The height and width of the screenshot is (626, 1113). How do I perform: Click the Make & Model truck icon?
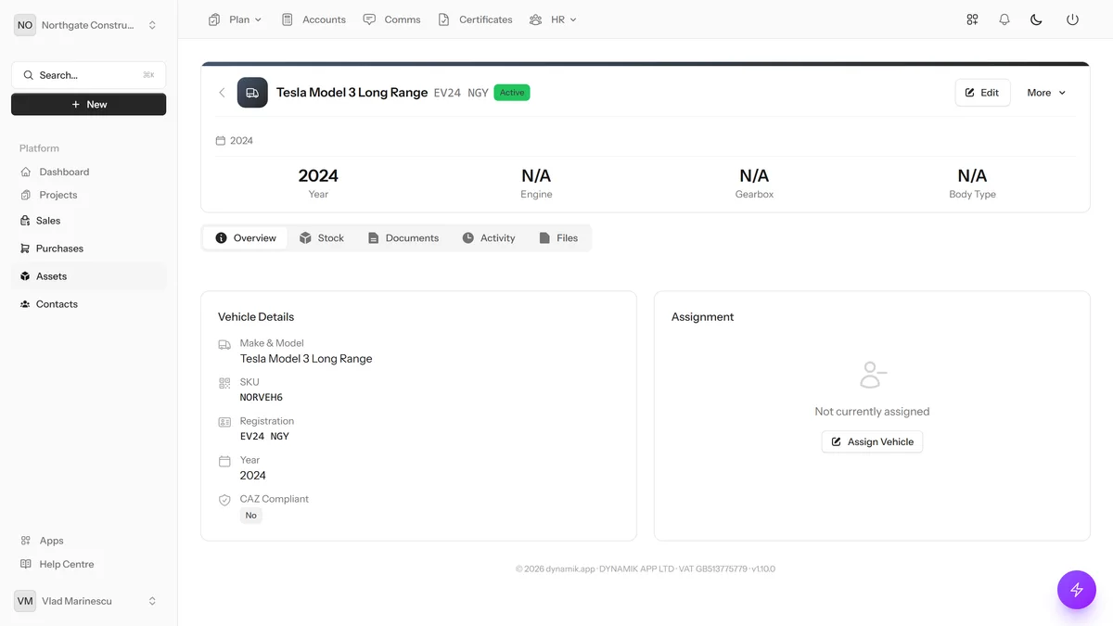click(224, 344)
